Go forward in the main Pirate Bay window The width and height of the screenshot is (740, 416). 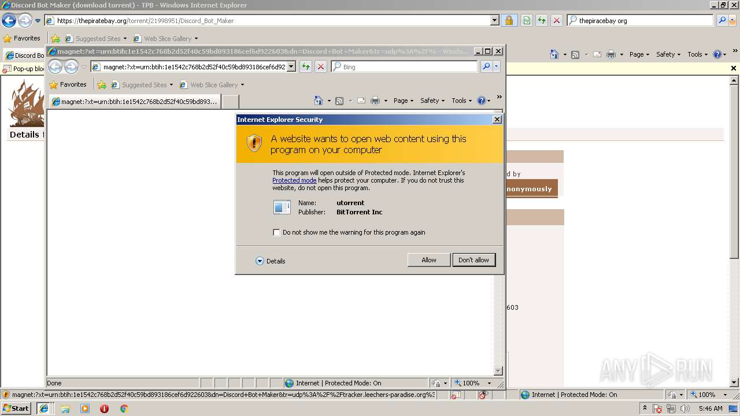25,21
